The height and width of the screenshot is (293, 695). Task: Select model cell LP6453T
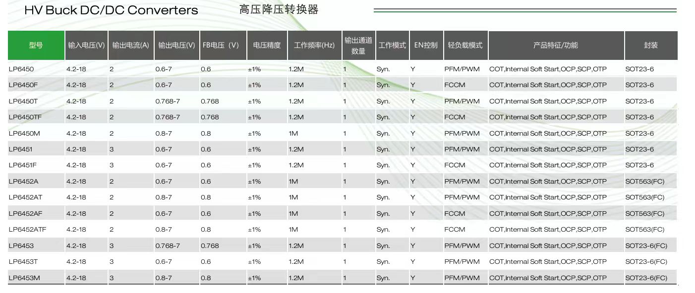click(23, 262)
